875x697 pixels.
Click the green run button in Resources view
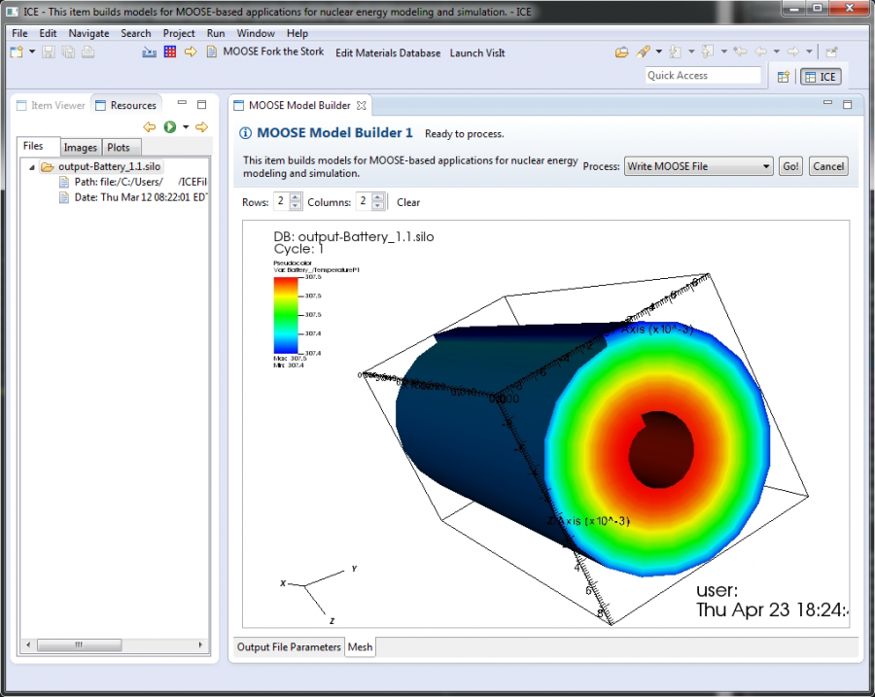(x=170, y=126)
